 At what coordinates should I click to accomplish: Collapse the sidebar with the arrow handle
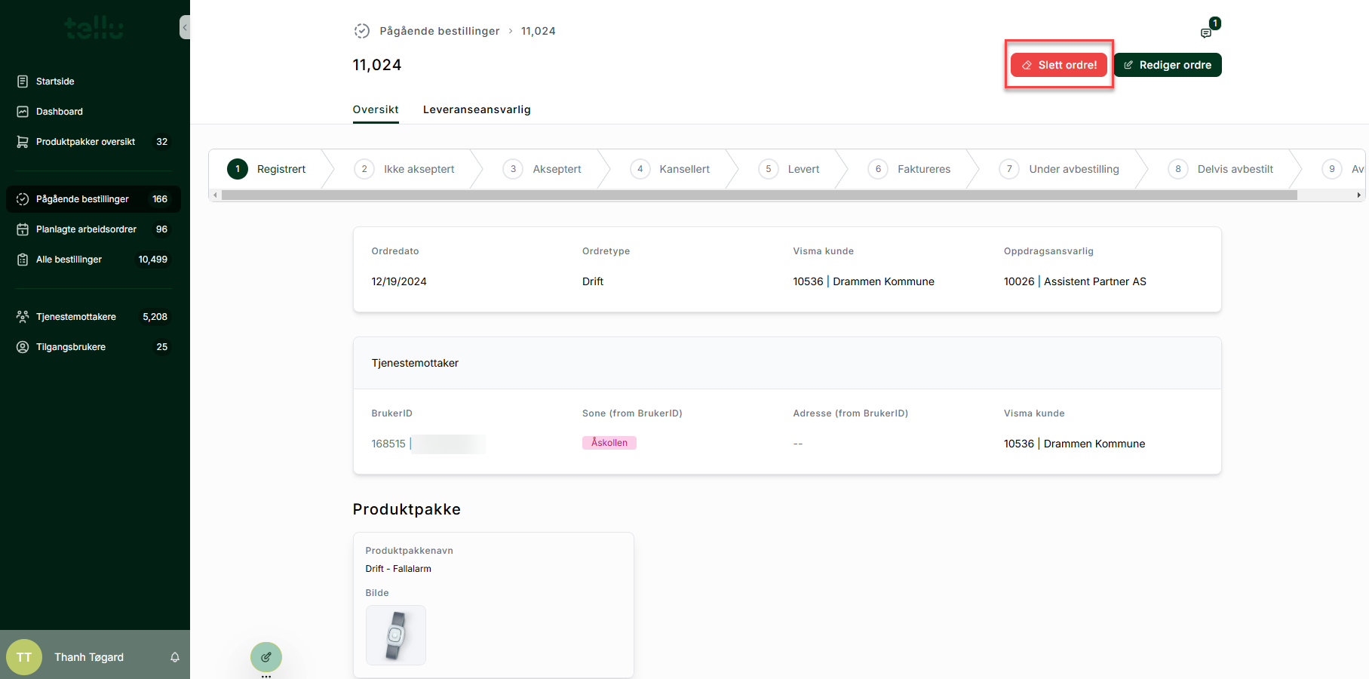[x=185, y=27]
